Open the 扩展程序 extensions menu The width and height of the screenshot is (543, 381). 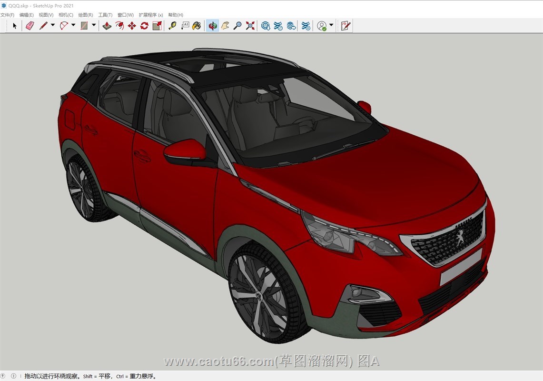click(x=150, y=15)
